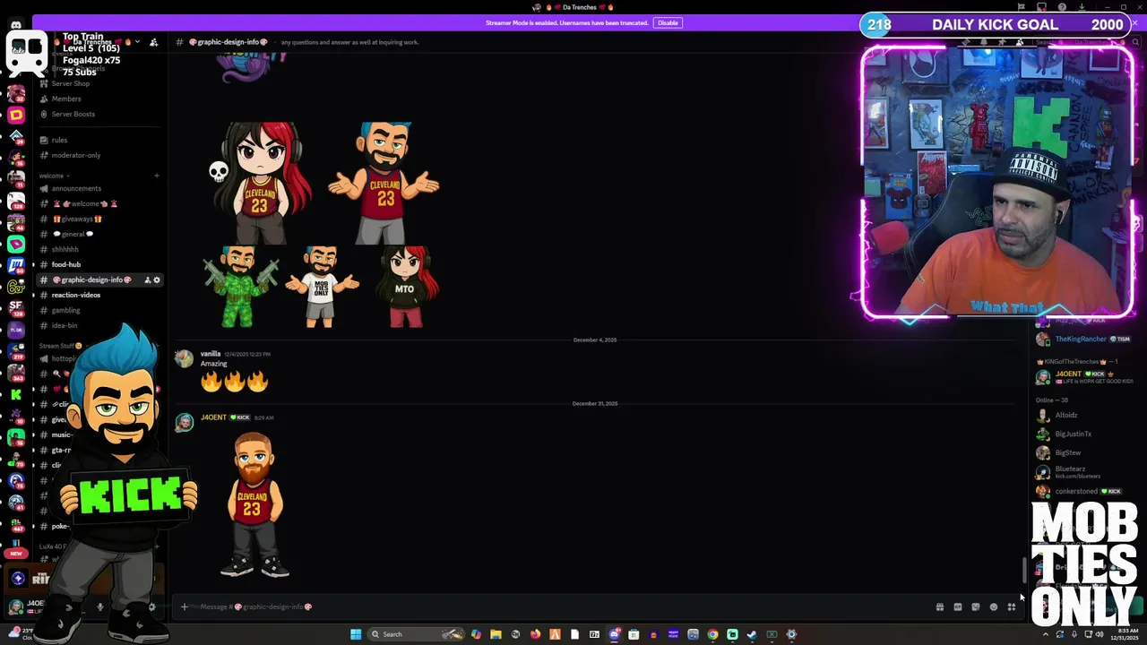Image resolution: width=1147 pixels, height=645 pixels.
Task: Open the sticker picker
Action: [976, 606]
